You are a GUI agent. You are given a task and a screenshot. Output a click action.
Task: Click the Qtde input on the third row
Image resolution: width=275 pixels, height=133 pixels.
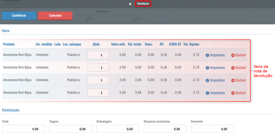[x=98, y=80]
